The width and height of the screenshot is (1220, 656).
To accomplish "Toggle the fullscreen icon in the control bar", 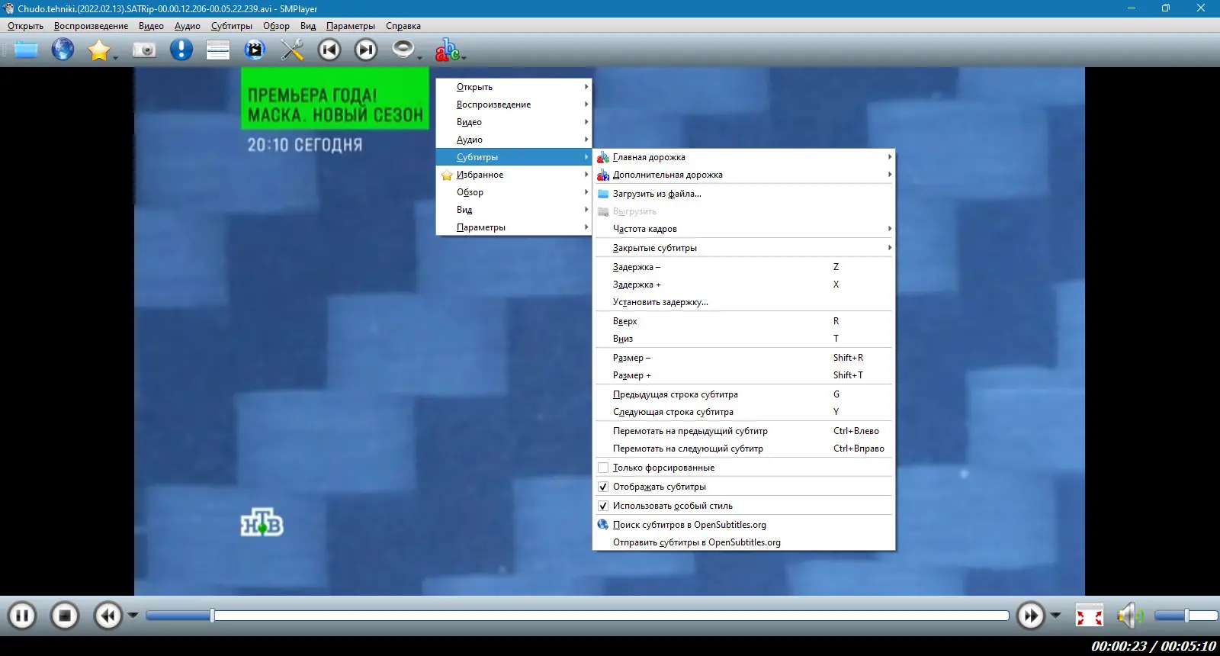I will [x=1089, y=616].
